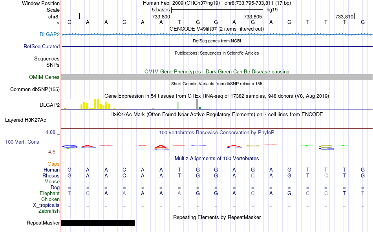Select the Chicken alignment row label
The image size is (373, 232).
pos(50,199)
